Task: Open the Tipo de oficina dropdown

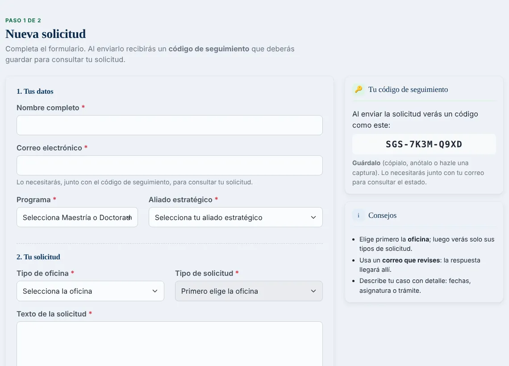Action: [x=90, y=291]
